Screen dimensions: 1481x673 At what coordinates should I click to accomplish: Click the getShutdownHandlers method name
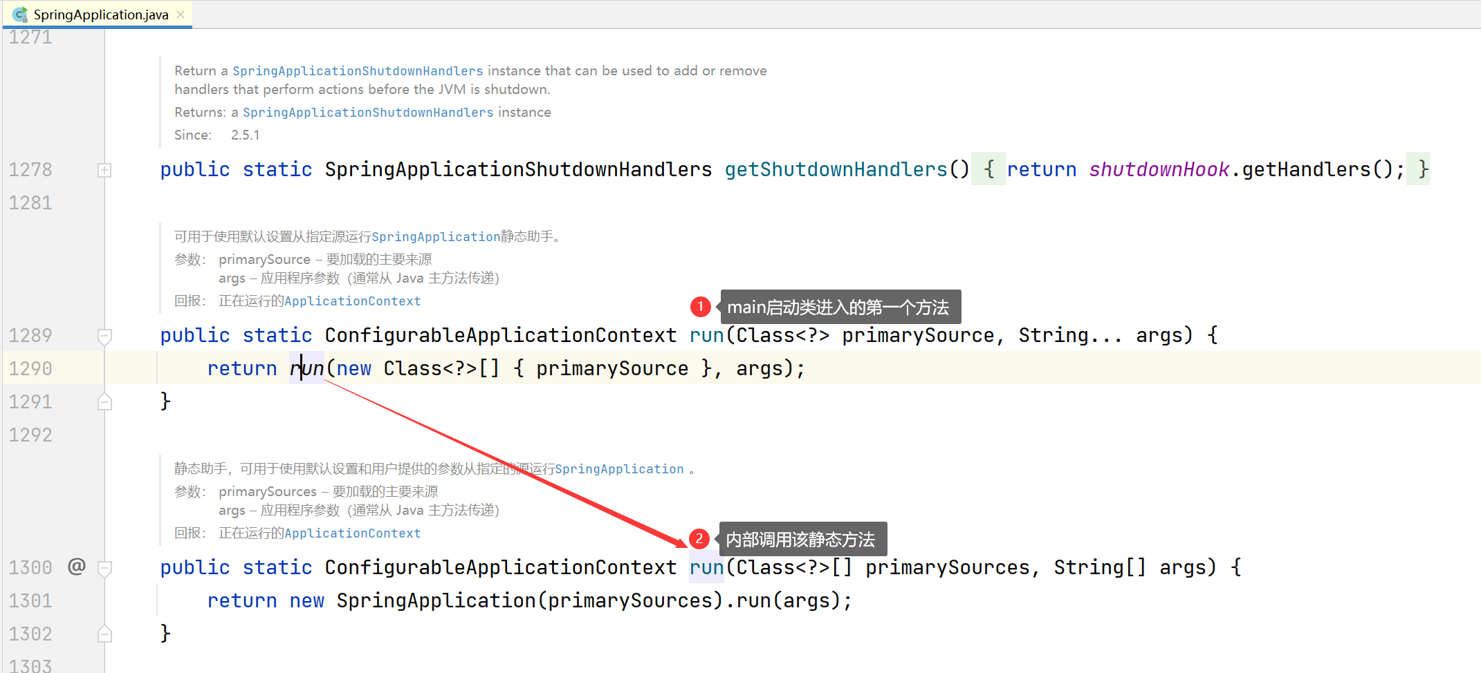coord(836,170)
